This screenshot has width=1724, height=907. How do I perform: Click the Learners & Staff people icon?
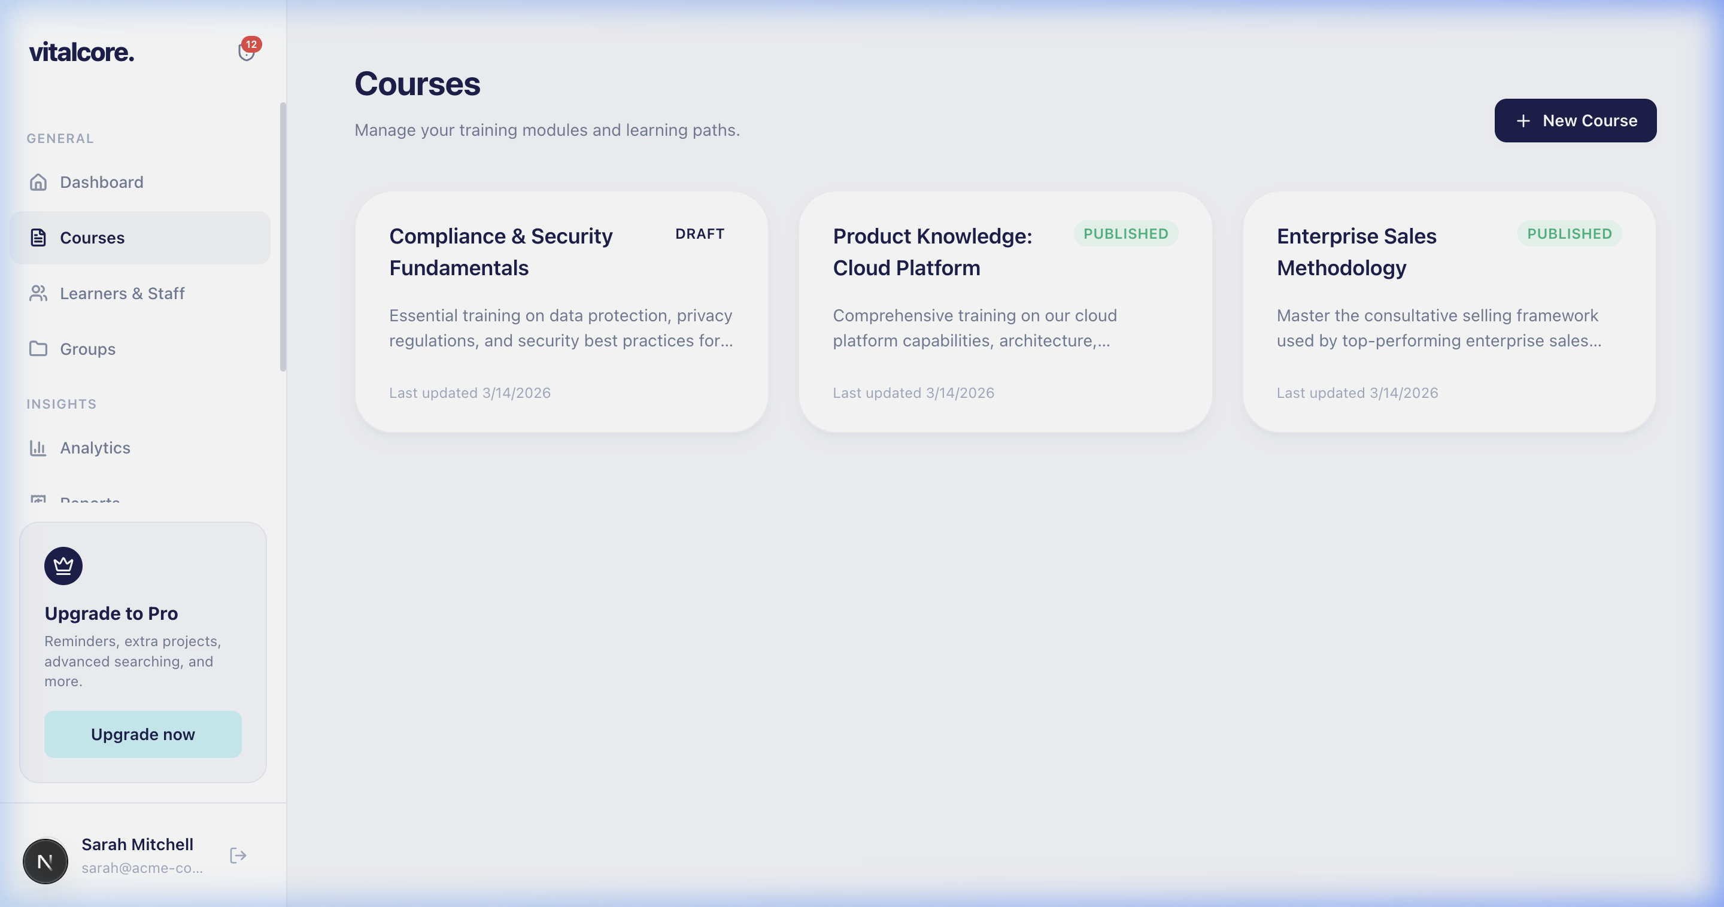coord(38,293)
